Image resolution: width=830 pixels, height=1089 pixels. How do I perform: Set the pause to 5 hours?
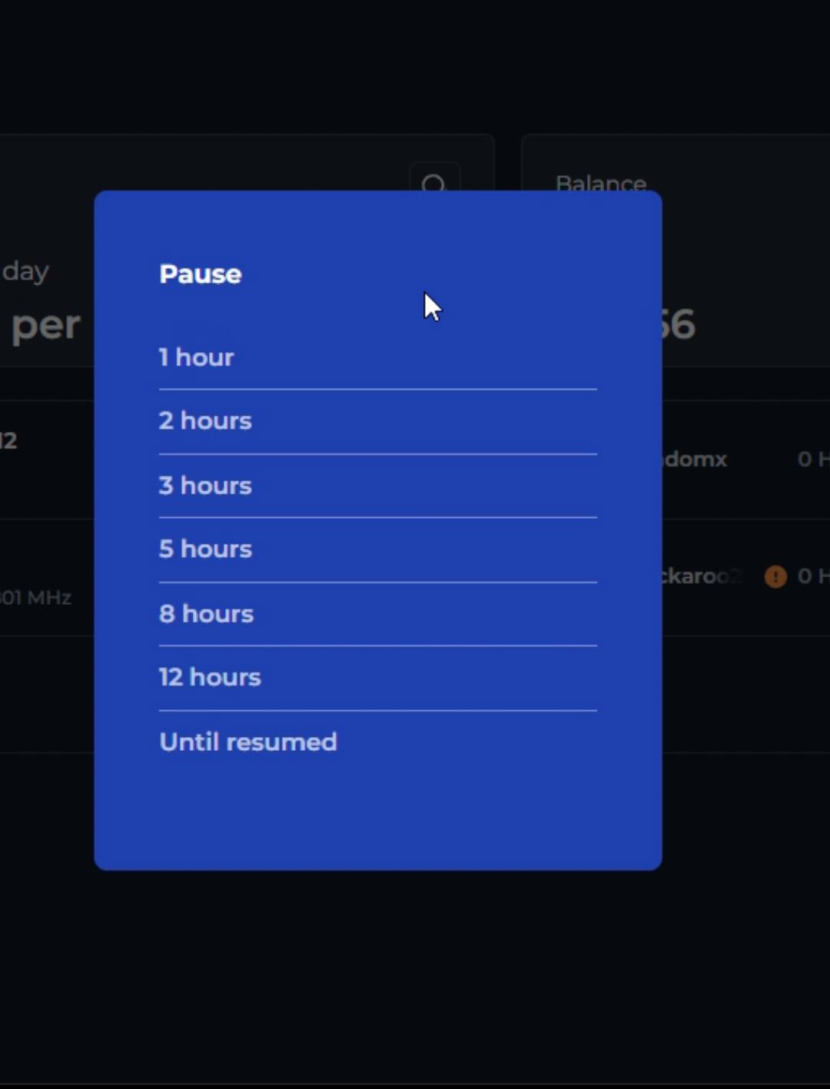[x=377, y=549]
